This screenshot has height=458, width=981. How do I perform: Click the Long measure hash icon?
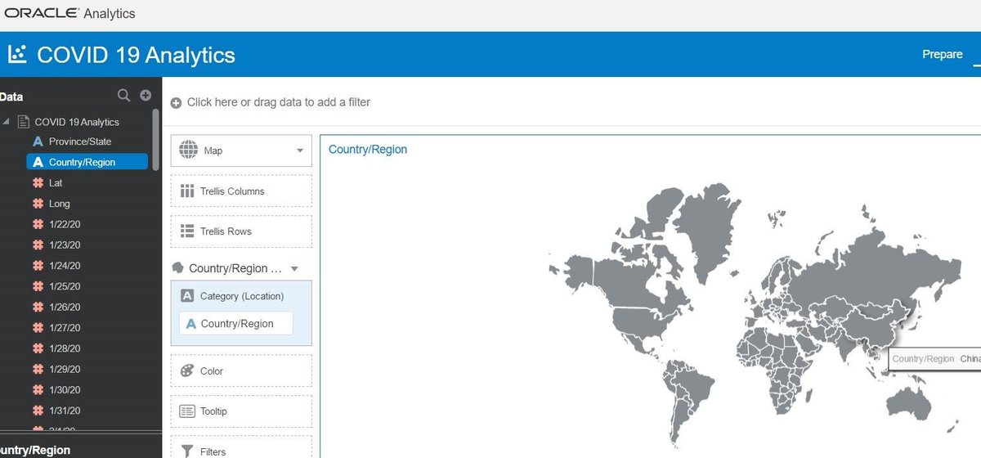point(38,204)
